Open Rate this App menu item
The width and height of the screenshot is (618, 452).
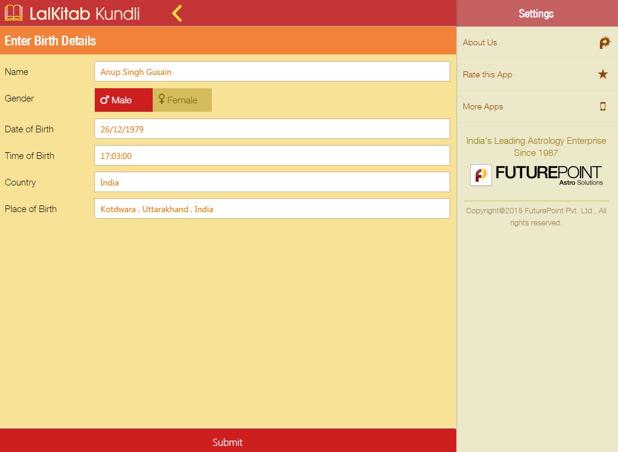(487, 75)
